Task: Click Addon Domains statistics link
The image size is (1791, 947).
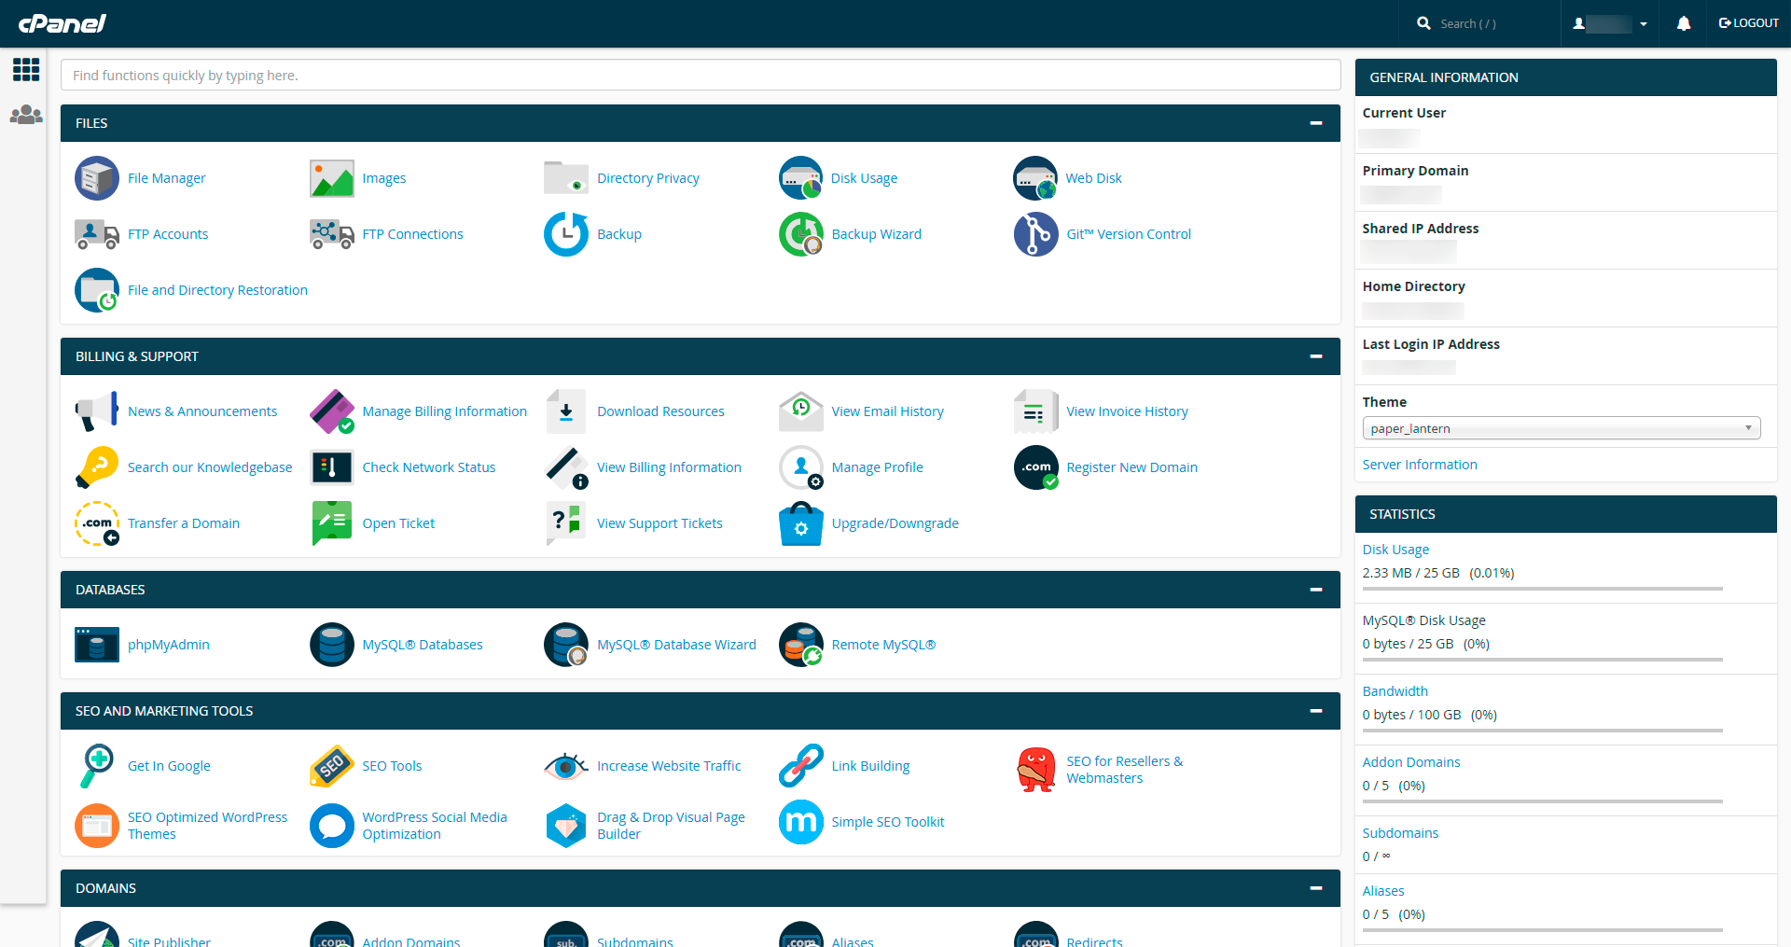Action: pyautogui.click(x=1411, y=762)
